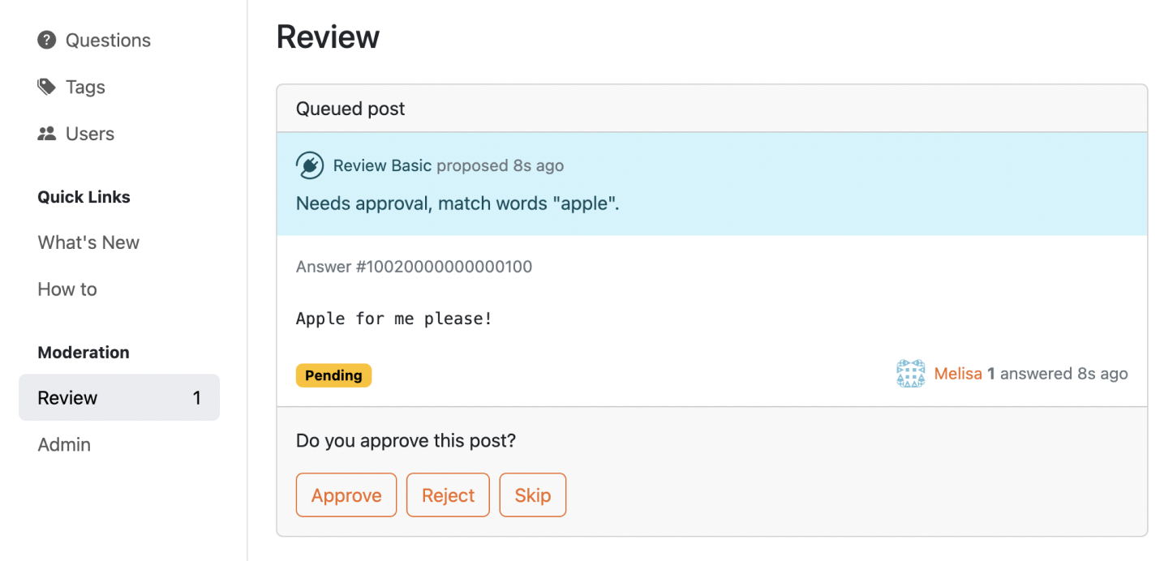Click Melisa's username link

pyautogui.click(x=959, y=373)
